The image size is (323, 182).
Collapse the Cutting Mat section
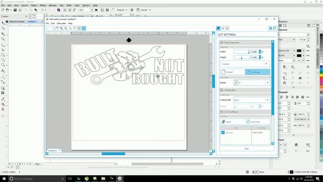pos(222,90)
